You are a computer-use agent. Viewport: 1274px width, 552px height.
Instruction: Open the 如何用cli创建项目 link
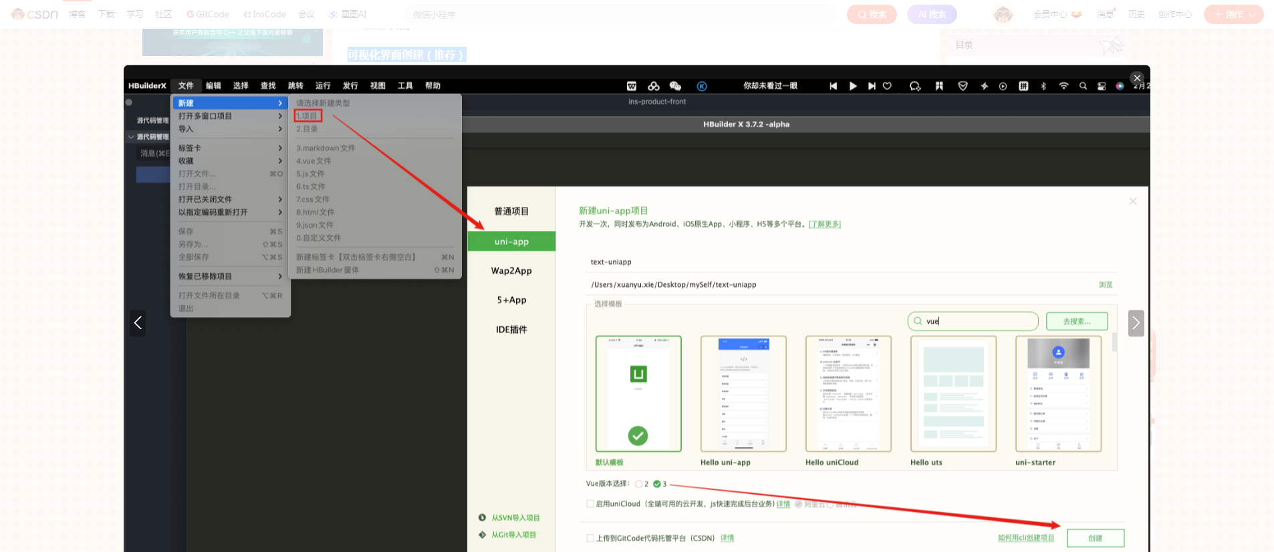coord(1026,538)
